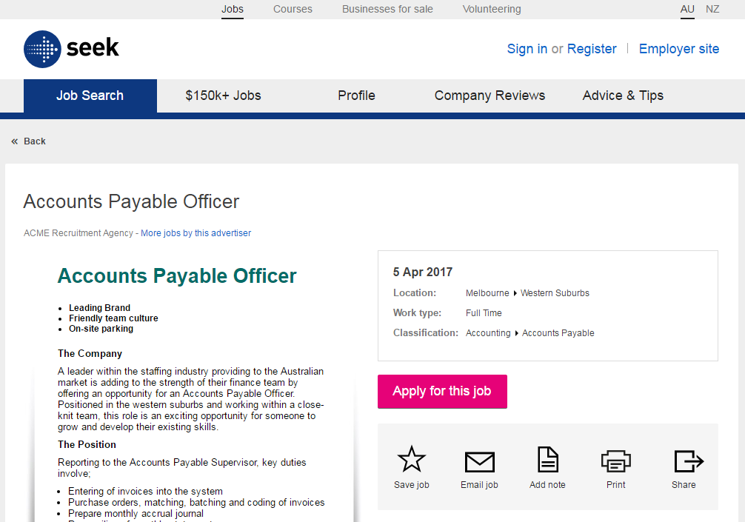Viewport: 745px width, 522px height.
Task: Open Businesses for sale
Action: pos(388,9)
